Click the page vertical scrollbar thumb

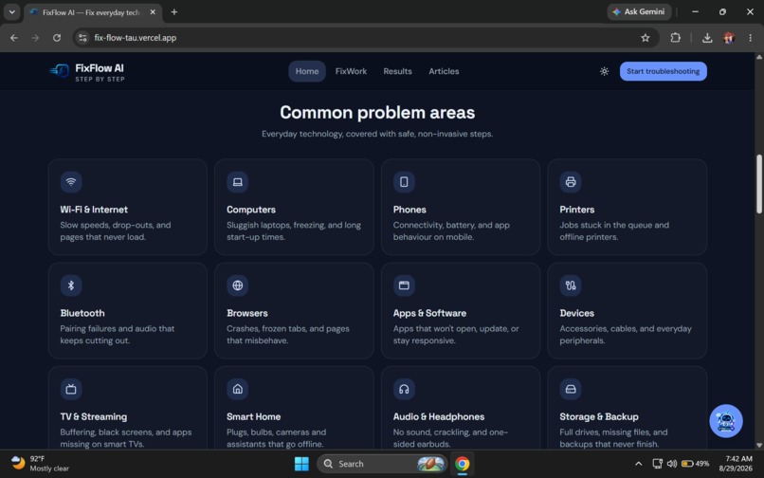tap(759, 184)
